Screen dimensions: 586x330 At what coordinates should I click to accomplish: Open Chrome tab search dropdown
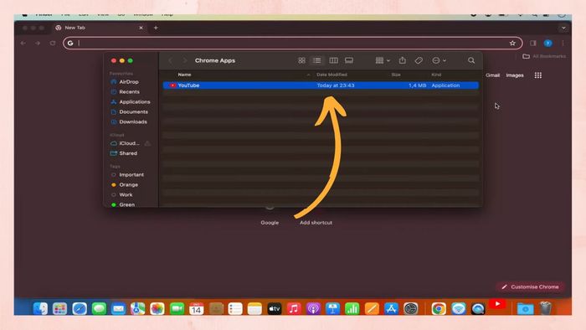563,28
